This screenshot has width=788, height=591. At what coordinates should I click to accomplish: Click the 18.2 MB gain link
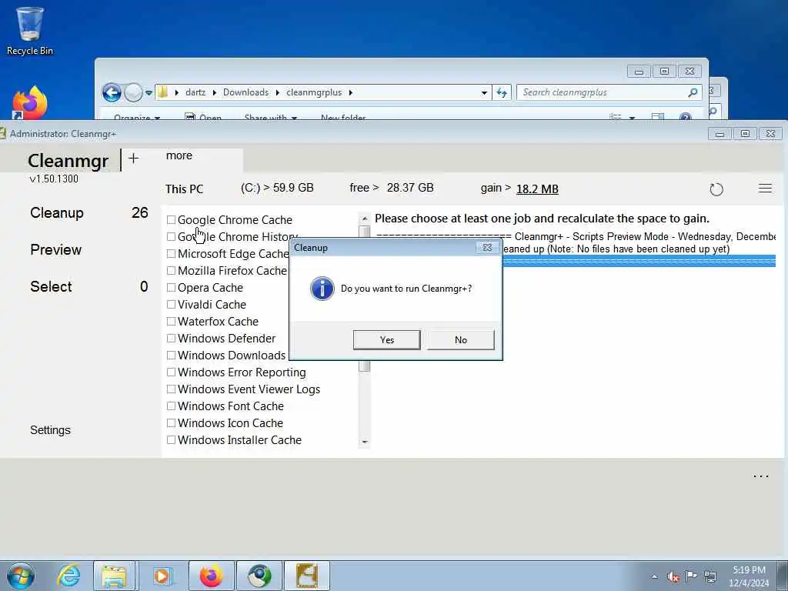coord(537,189)
